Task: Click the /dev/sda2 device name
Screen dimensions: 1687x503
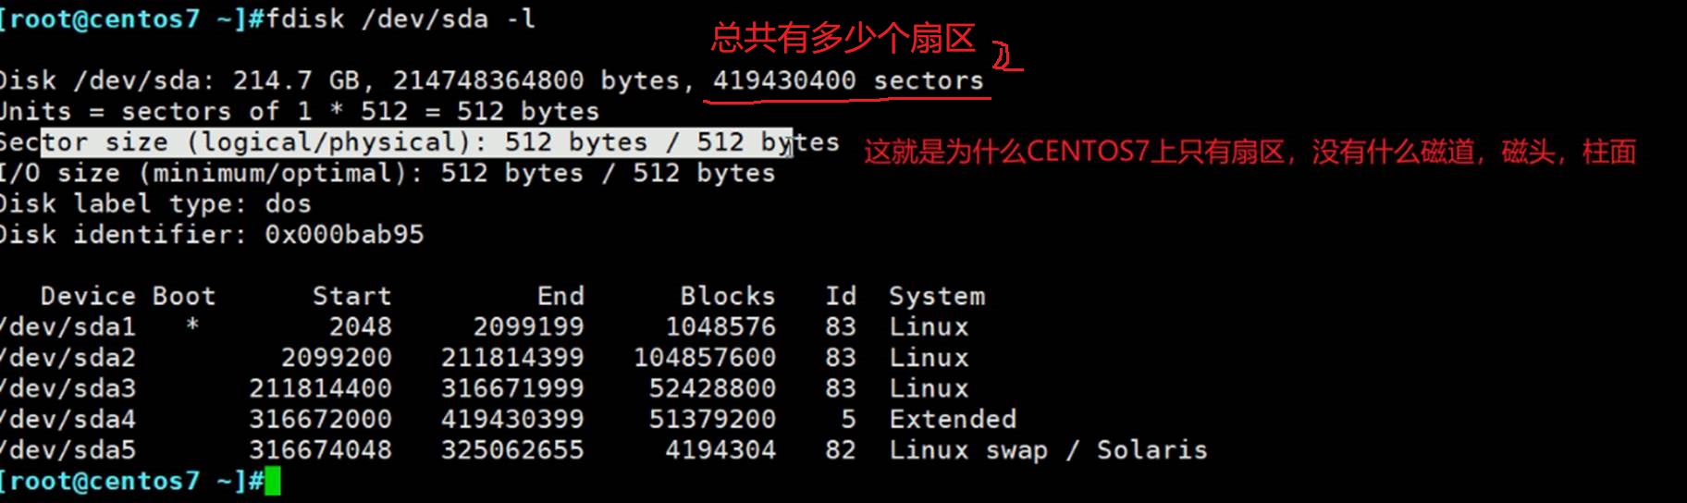Action: (x=68, y=358)
